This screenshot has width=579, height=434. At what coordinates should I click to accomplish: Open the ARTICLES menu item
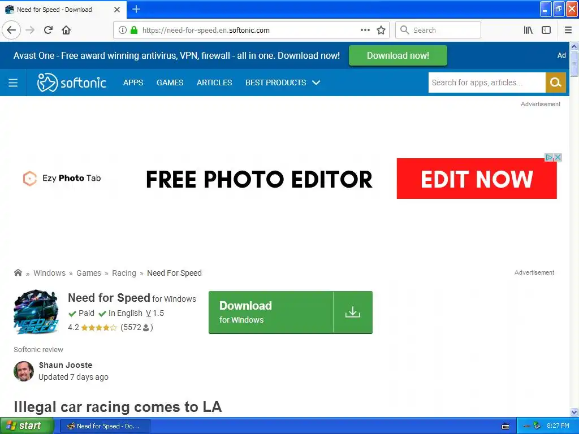click(x=214, y=83)
